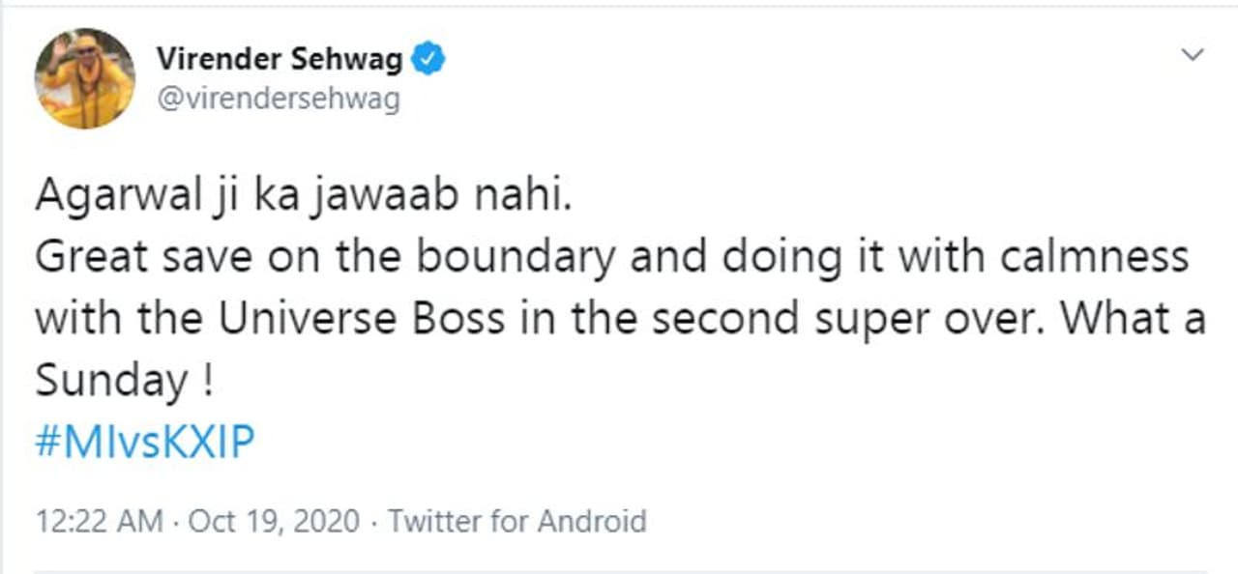
Task: Click the 12:22 AM timestamp
Action: (99, 522)
